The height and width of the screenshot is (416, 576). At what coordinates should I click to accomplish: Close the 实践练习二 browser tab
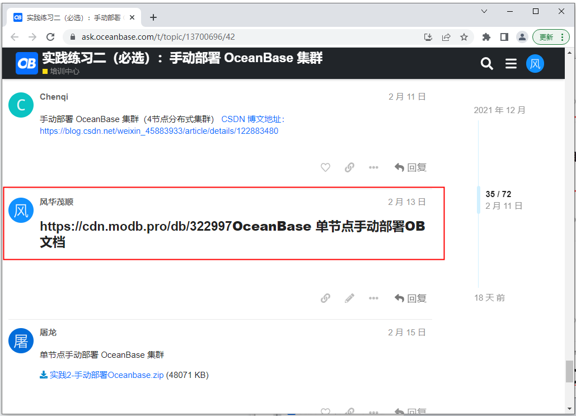click(x=132, y=17)
